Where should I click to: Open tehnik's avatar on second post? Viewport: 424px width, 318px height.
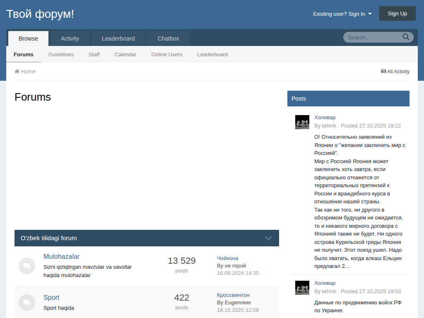point(302,288)
